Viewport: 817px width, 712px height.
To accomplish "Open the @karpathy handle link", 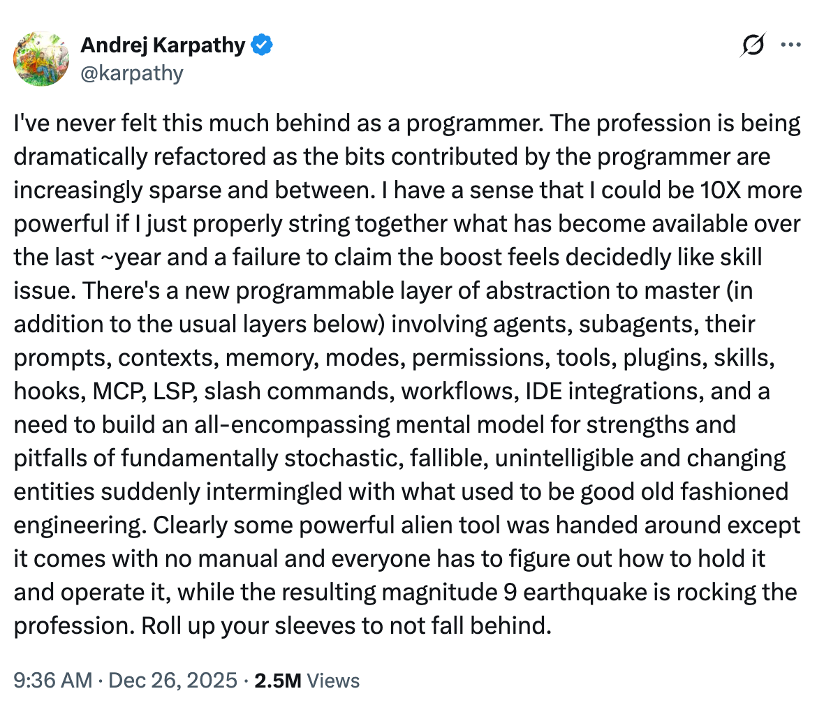I will [132, 73].
